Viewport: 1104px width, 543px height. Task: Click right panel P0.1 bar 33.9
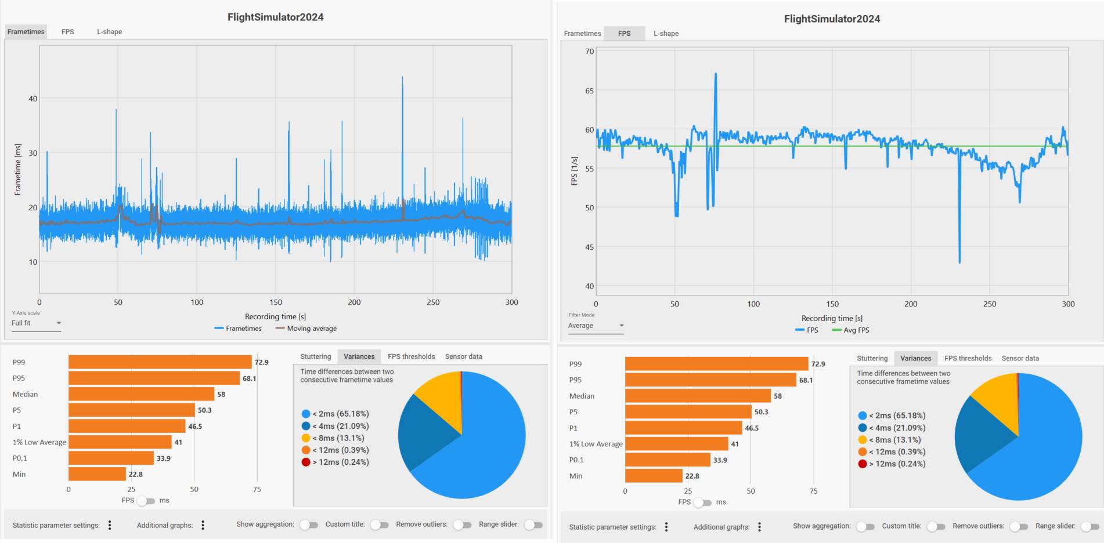click(x=668, y=460)
